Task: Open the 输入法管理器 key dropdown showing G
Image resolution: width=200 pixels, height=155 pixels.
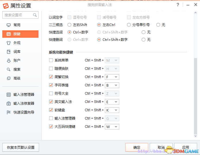Action: (x=112, y=118)
